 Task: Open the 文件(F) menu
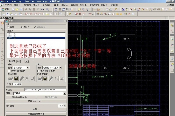pos(8,5)
